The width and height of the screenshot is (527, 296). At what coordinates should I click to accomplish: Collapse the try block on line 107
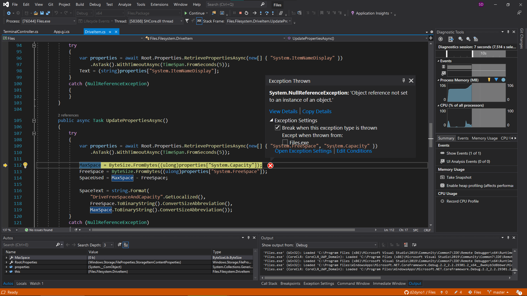[x=34, y=133]
